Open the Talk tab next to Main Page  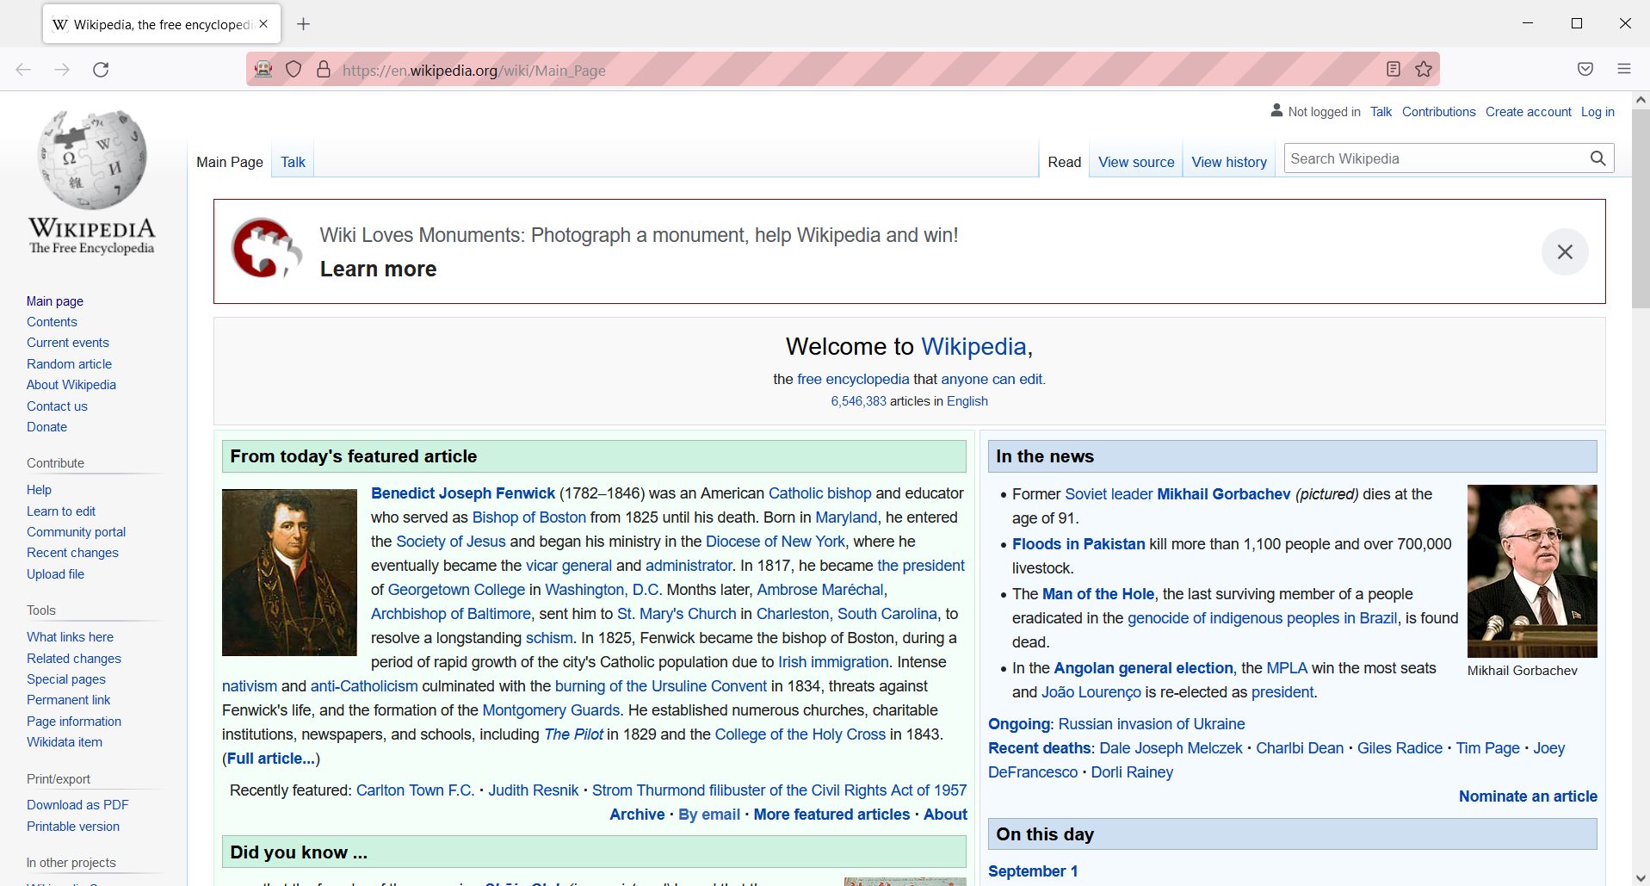(x=293, y=162)
